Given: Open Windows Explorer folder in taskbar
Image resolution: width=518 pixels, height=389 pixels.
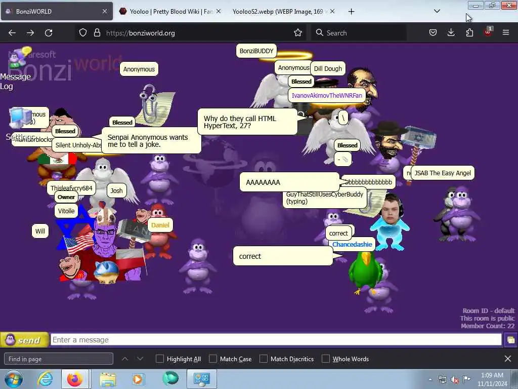Looking at the screenshot, I should [x=108, y=379].
